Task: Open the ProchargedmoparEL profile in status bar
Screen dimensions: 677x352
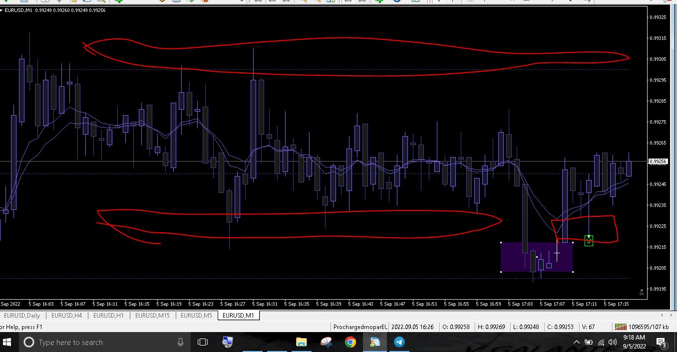Action: point(360,327)
